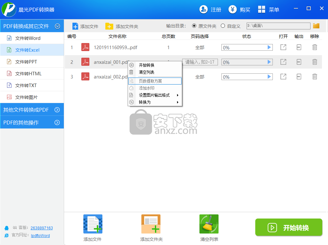The image size is (328, 245).
Task: Click file name 1201911160959...pdf
Action: [116, 48]
